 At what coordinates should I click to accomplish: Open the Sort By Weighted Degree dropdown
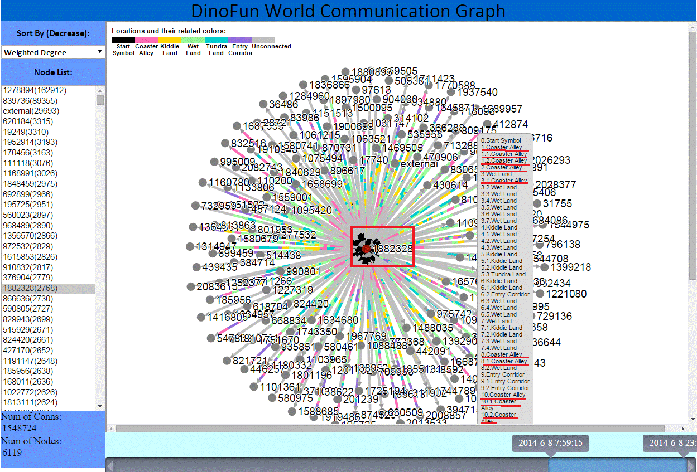(x=53, y=52)
